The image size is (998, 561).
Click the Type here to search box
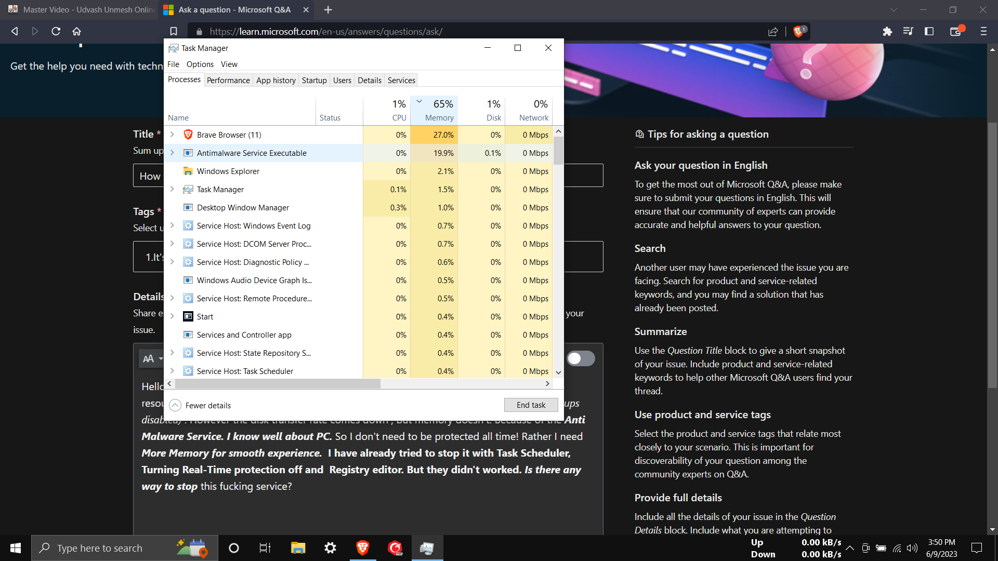pyautogui.click(x=124, y=548)
